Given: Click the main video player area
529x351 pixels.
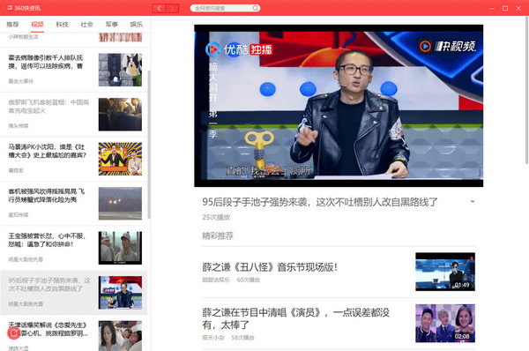Looking at the screenshot, I should click(x=339, y=106).
